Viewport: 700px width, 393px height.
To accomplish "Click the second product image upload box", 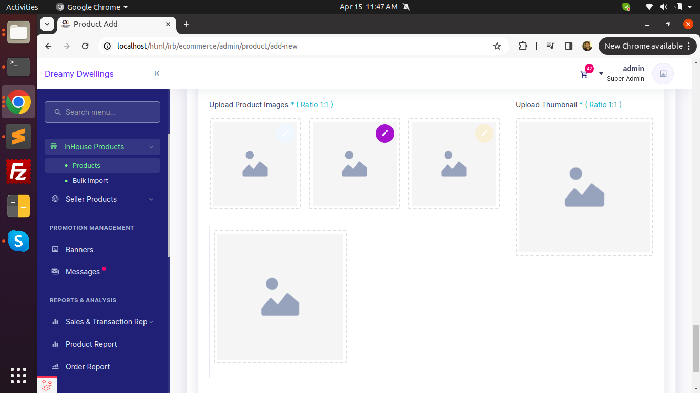I will pyautogui.click(x=355, y=164).
